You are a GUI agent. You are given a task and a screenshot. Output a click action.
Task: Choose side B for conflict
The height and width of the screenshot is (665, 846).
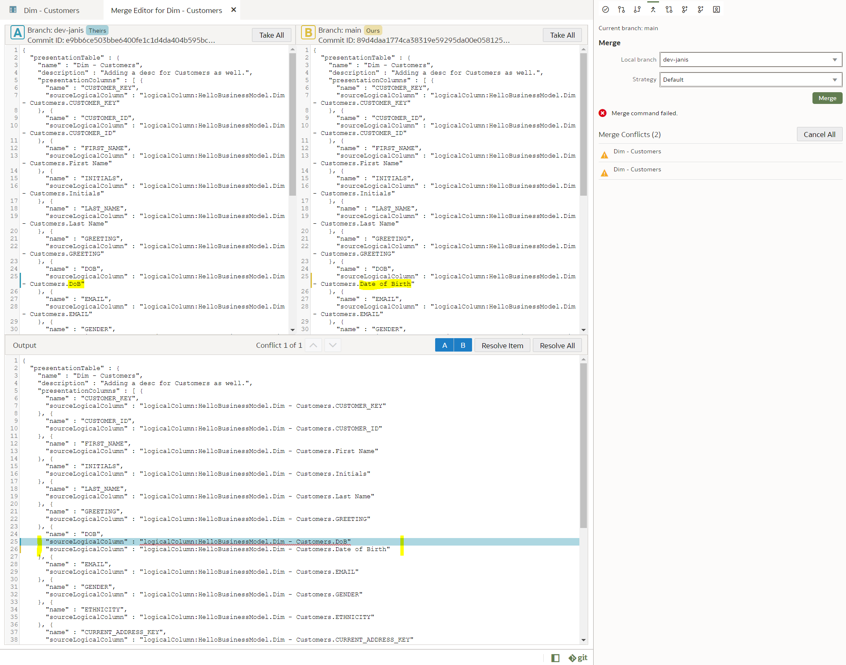tap(463, 345)
